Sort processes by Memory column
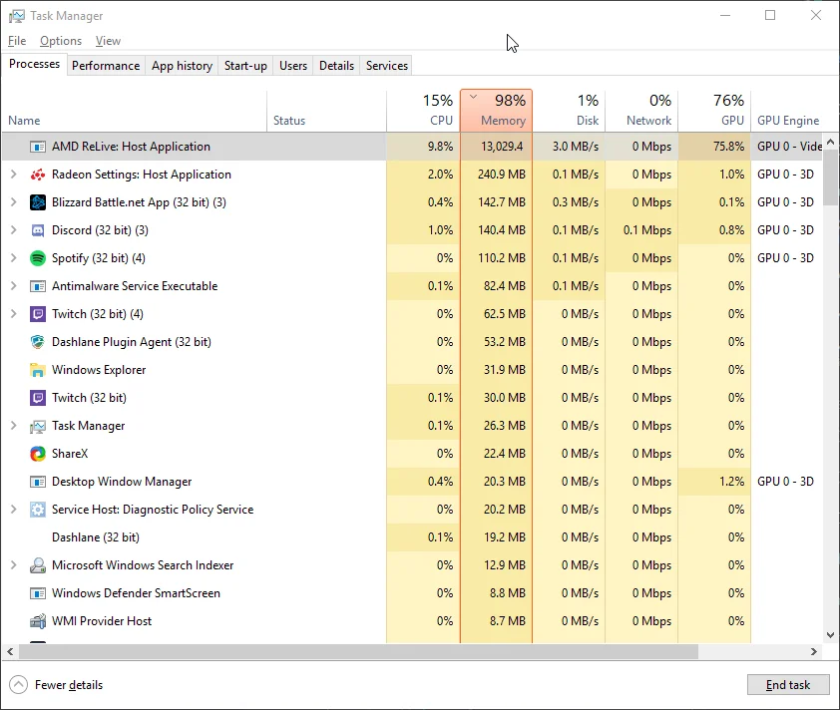The width and height of the screenshot is (840, 710). pos(496,111)
